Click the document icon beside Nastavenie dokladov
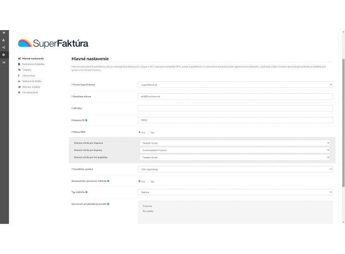Viewport: 345px width, 254px height. (x=19, y=64)
